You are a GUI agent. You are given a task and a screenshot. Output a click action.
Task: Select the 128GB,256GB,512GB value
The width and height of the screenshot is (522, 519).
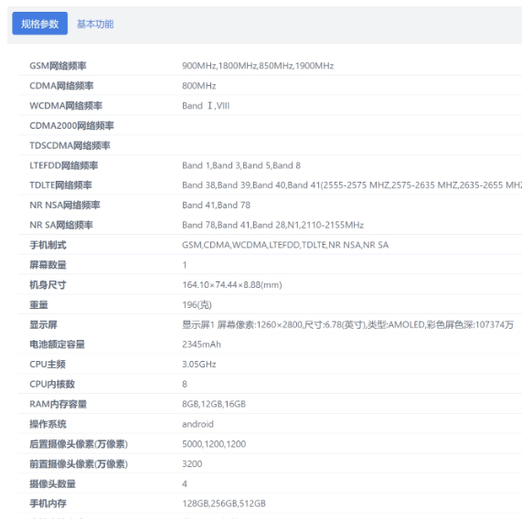[224, 504]
